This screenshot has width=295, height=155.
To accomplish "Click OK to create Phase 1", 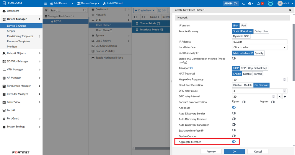I will 234,151.
